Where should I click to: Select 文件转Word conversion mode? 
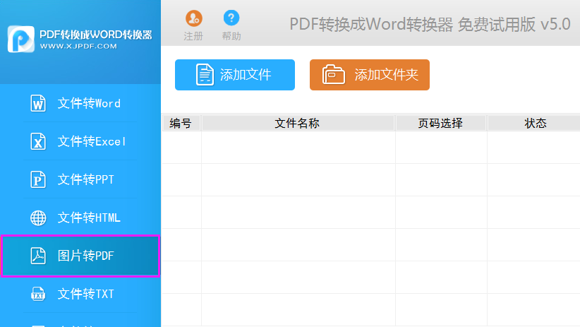click(x=80, y=103)
